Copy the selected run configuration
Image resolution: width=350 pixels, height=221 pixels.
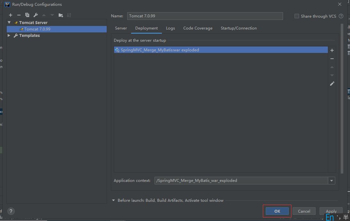pos(27,15)
